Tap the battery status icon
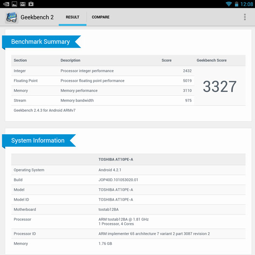 [236, 4]
